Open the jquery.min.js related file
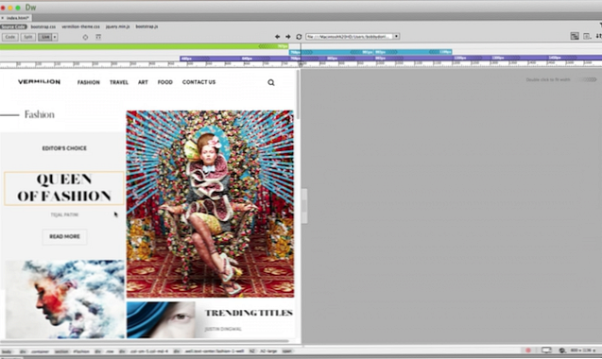The image size is (602, 359). pos(117,26)
